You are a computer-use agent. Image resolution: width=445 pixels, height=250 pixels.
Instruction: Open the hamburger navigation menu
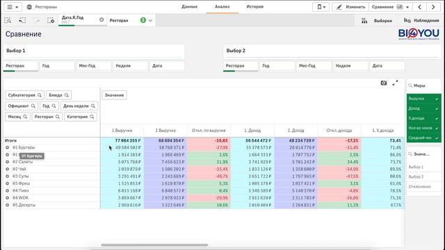(x=12, y=7)
